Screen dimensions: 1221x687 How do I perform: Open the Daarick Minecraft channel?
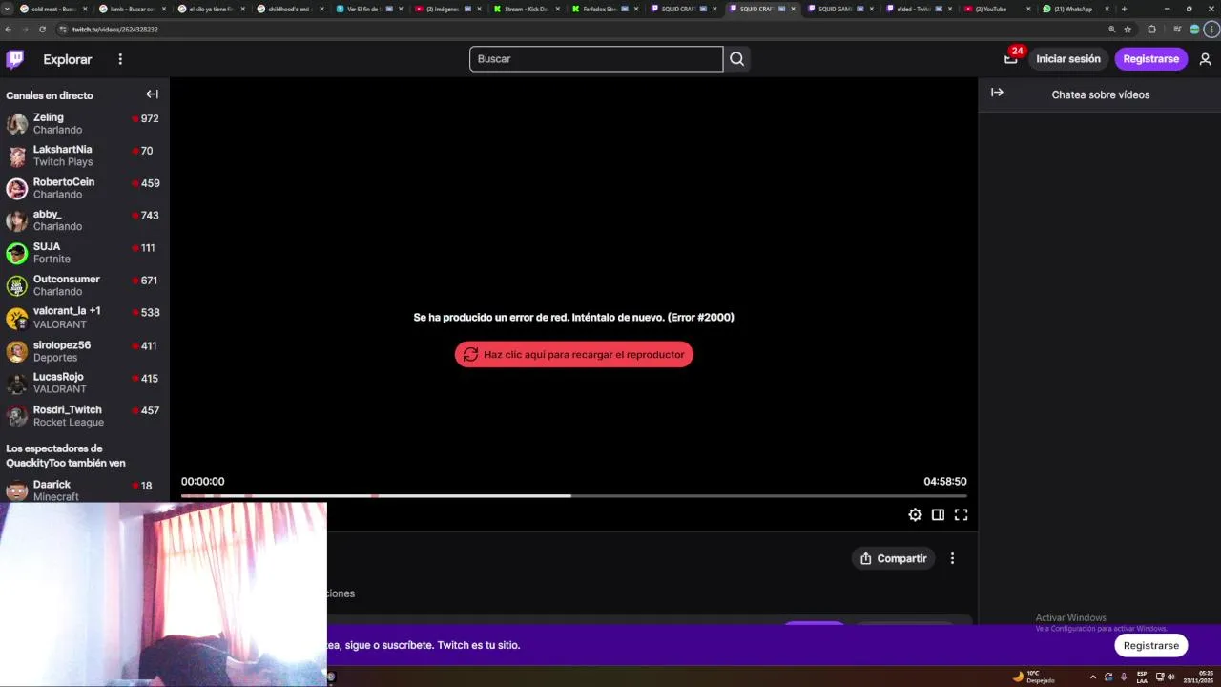click(85, 490)
